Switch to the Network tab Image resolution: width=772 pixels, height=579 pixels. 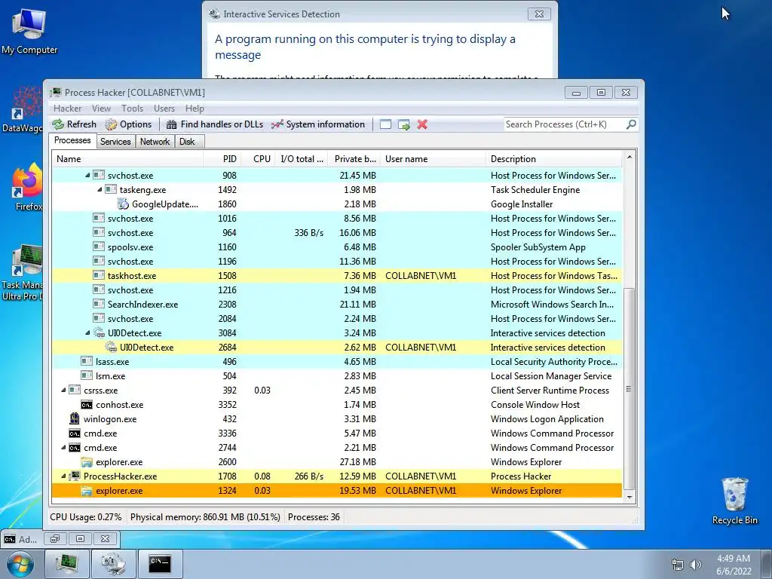click(155, 142)
